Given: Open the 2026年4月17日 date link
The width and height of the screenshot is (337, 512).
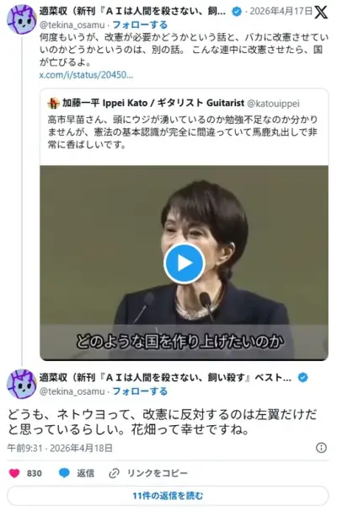Looking at the screenshot, I should pos(281,12).
